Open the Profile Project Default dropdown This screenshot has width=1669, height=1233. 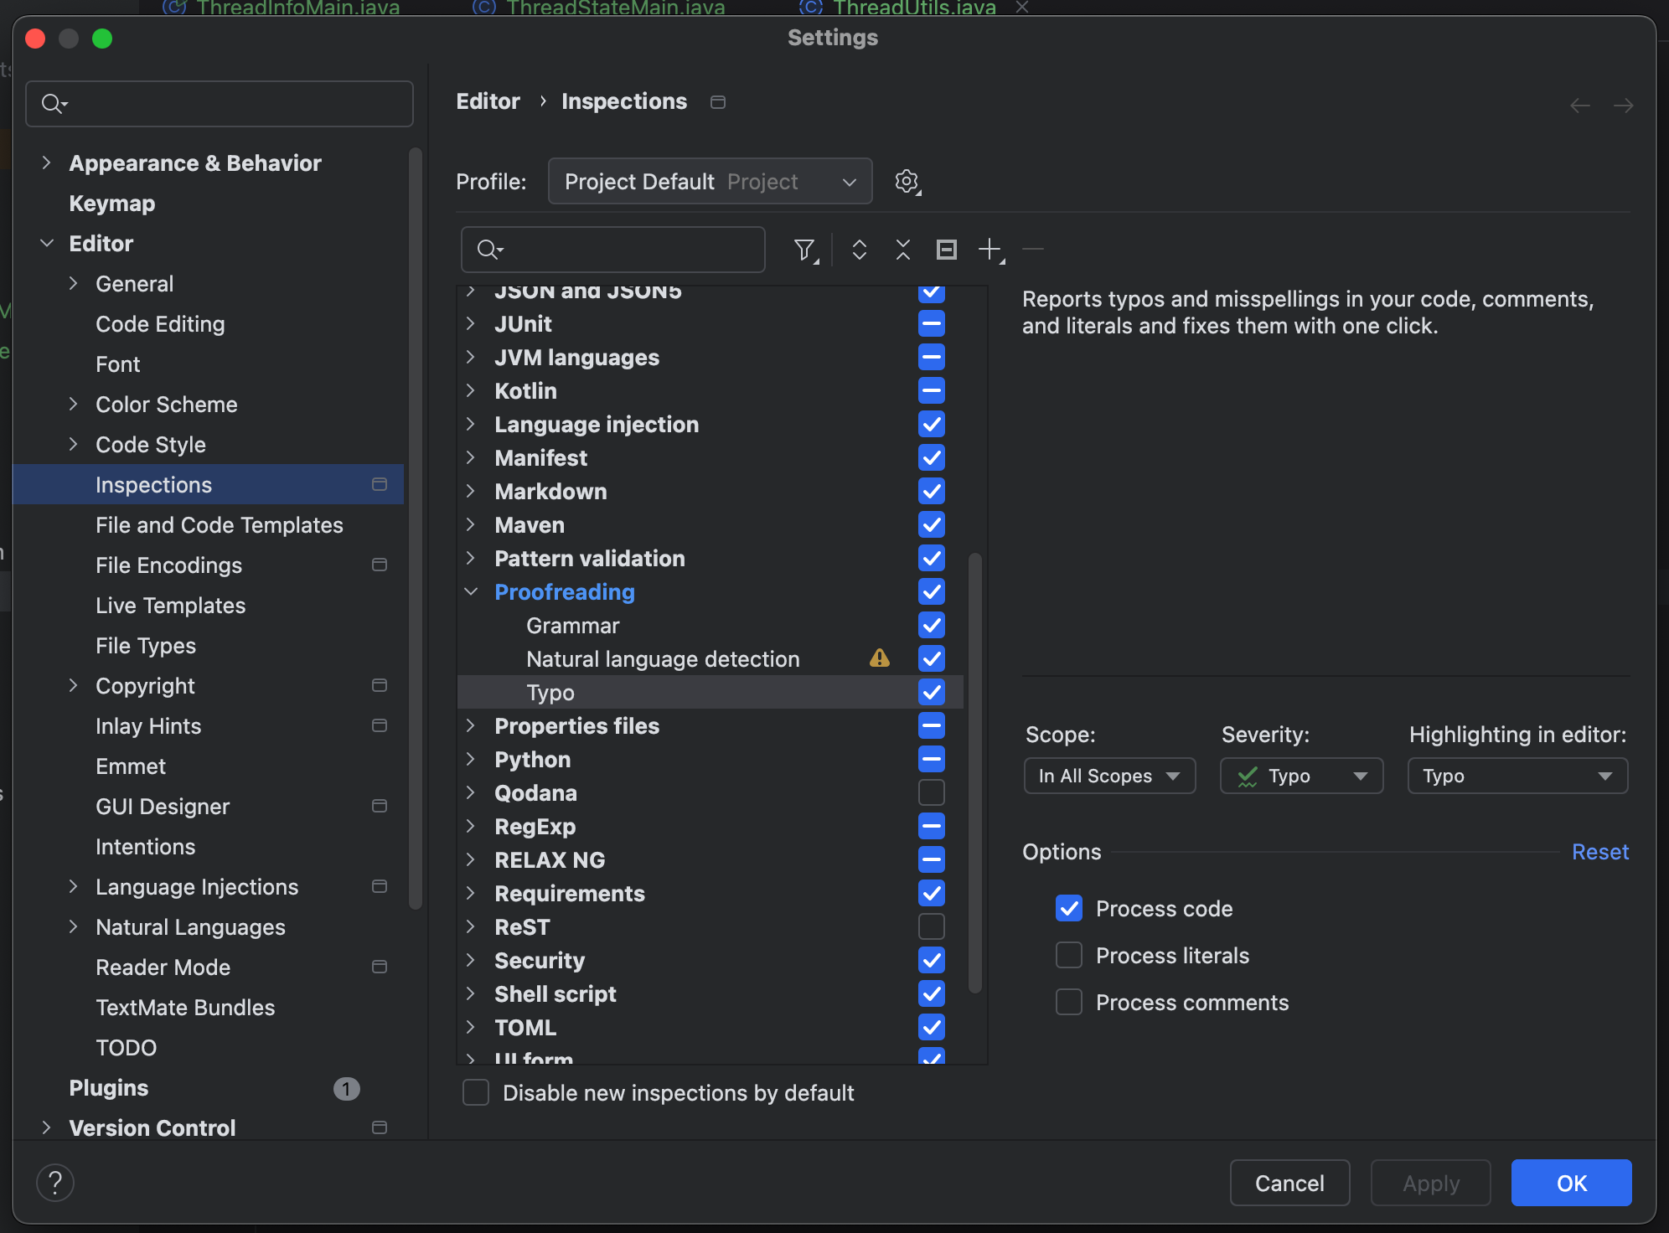pyautogui.click(x=710, y=181)
